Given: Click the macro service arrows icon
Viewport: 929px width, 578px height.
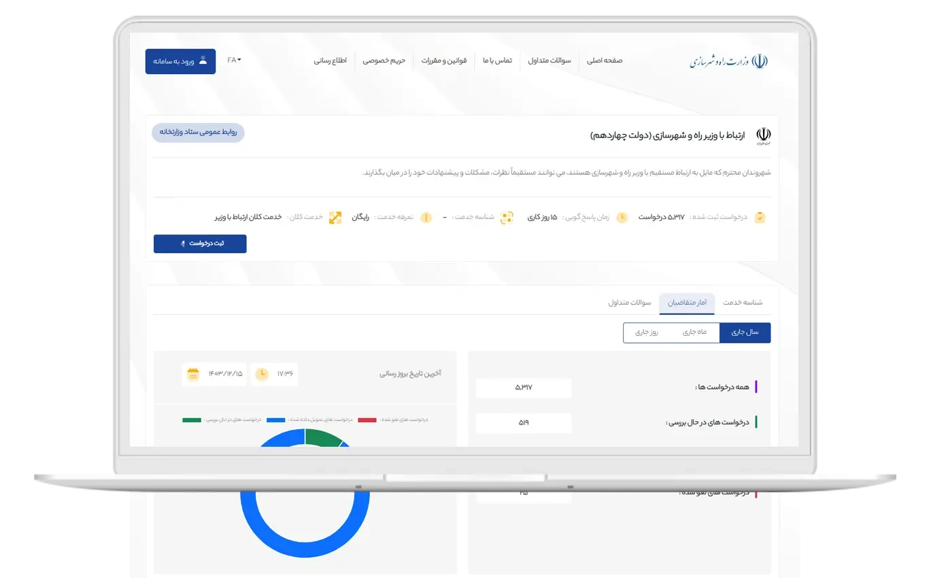Looking at the screenshot, I should point(335,218).
